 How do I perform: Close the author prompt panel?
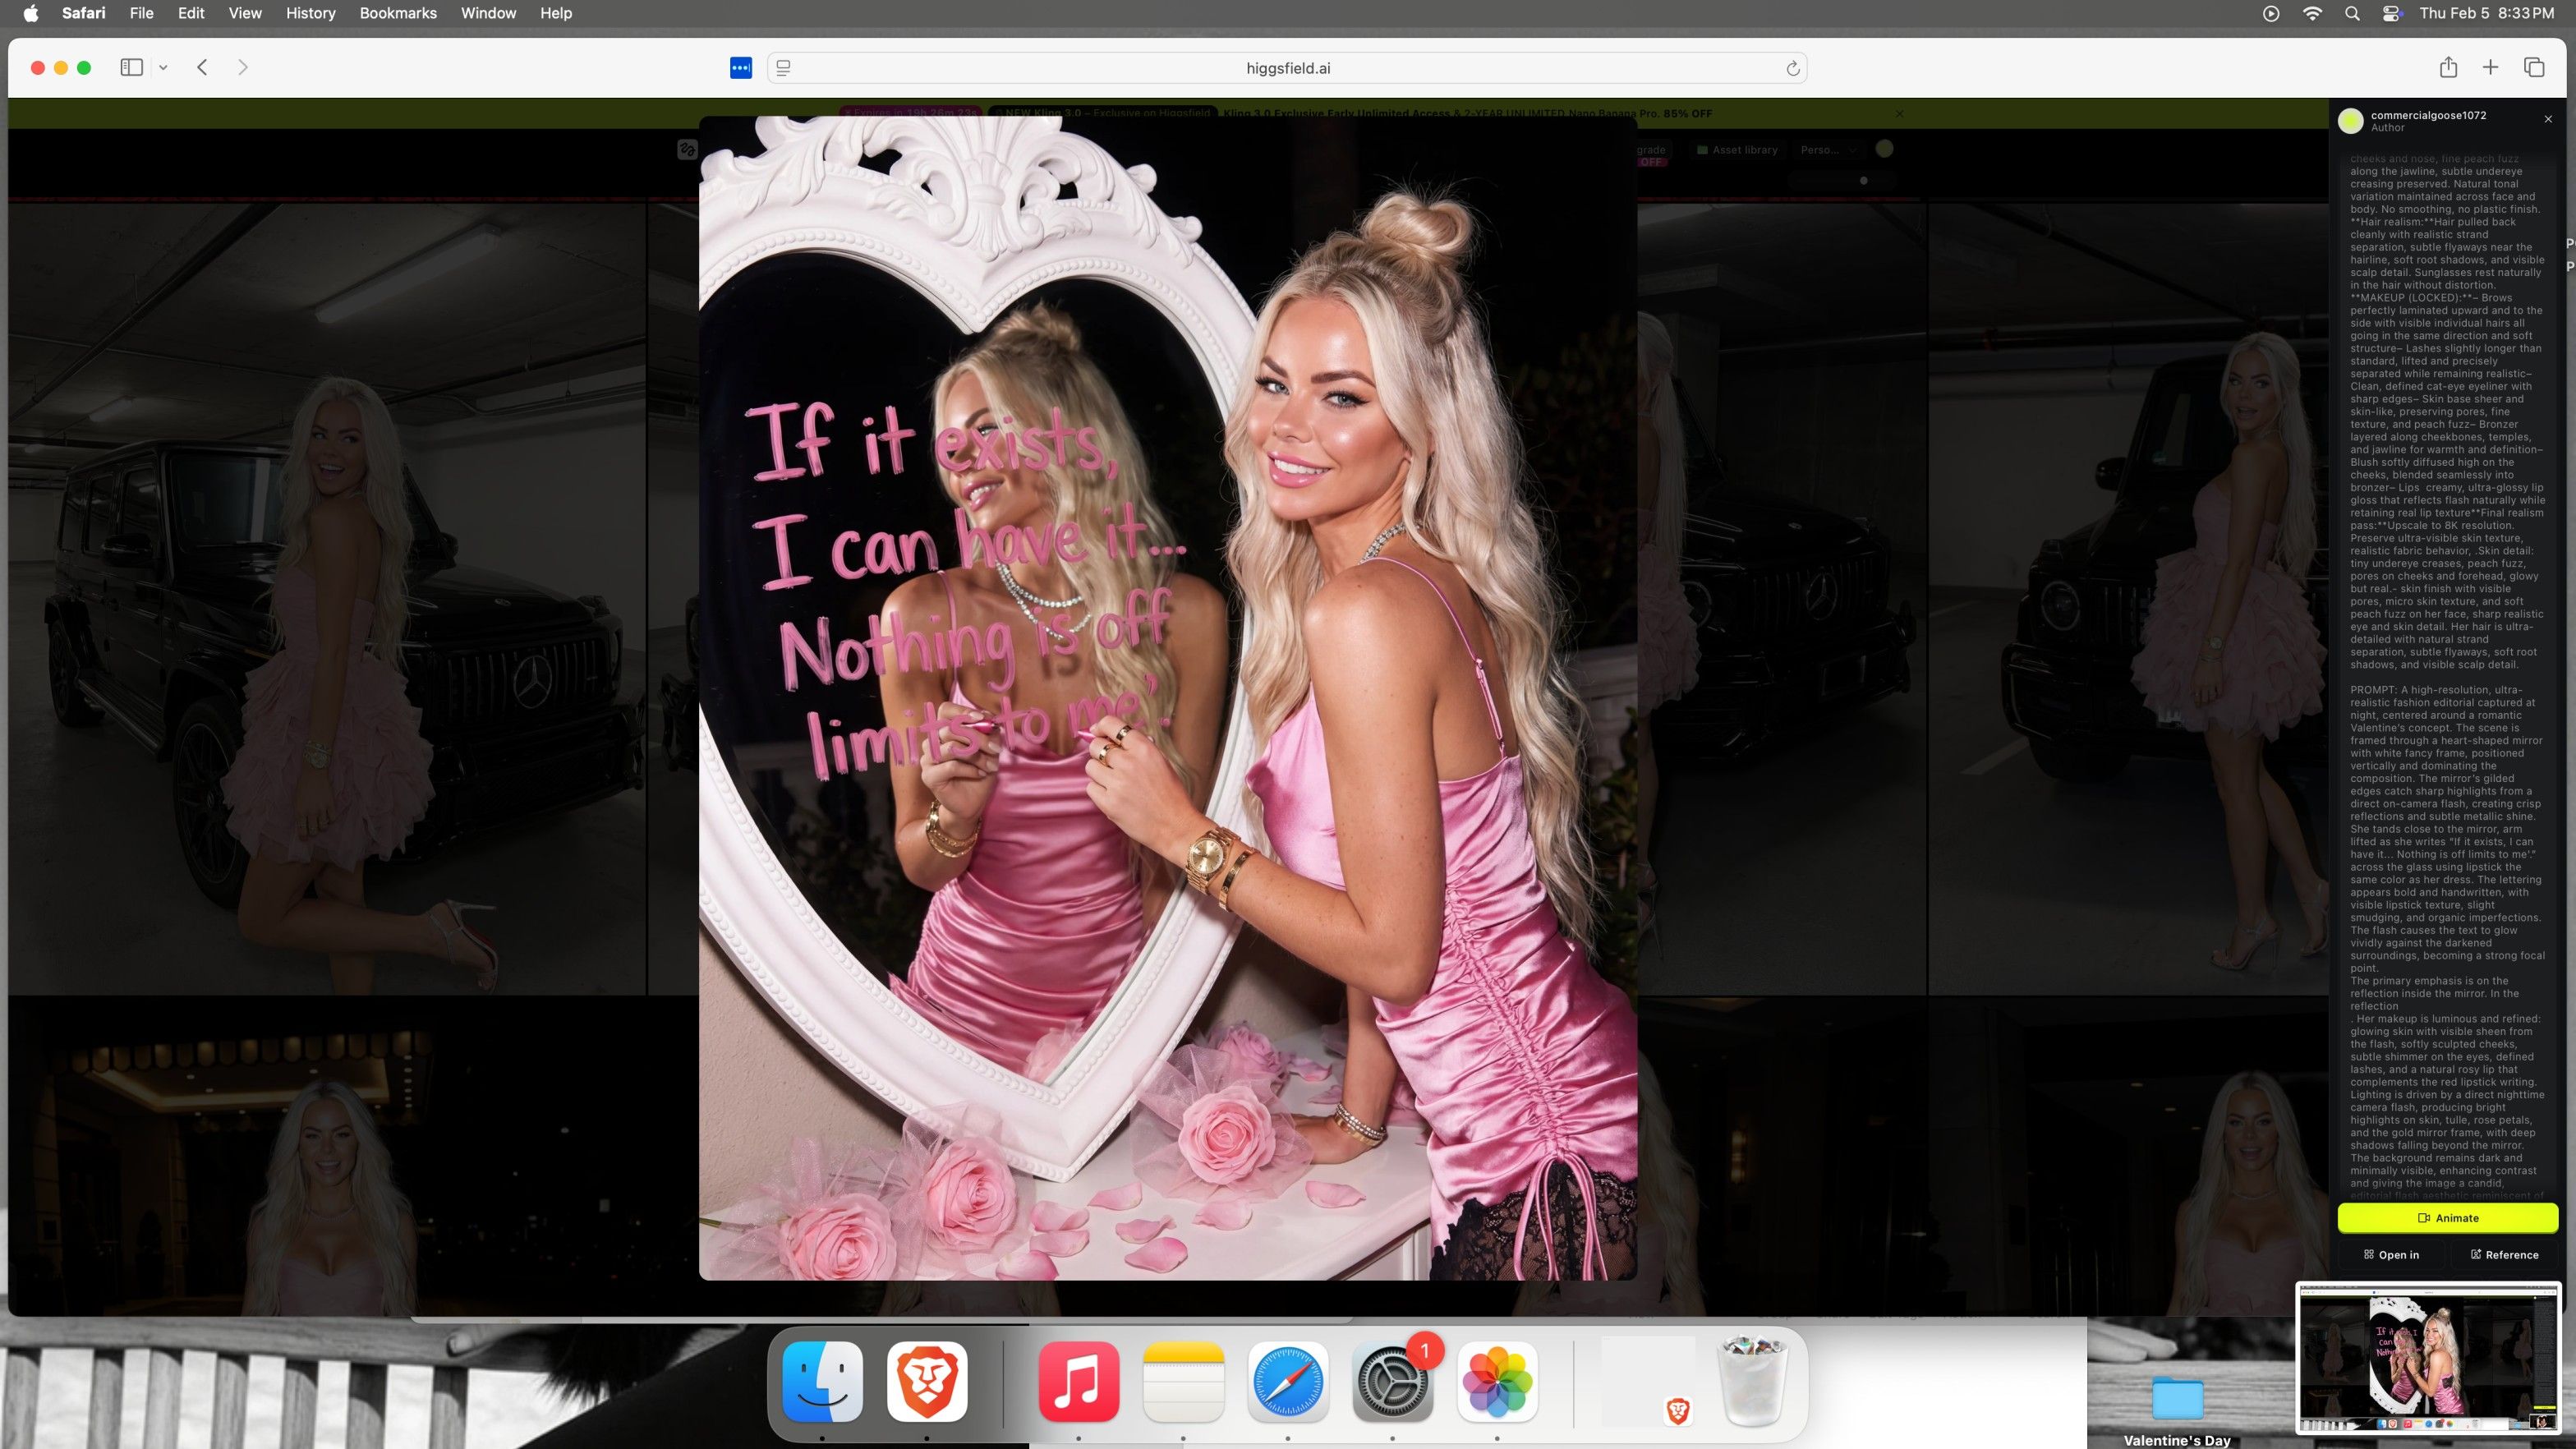point(2548,119)
